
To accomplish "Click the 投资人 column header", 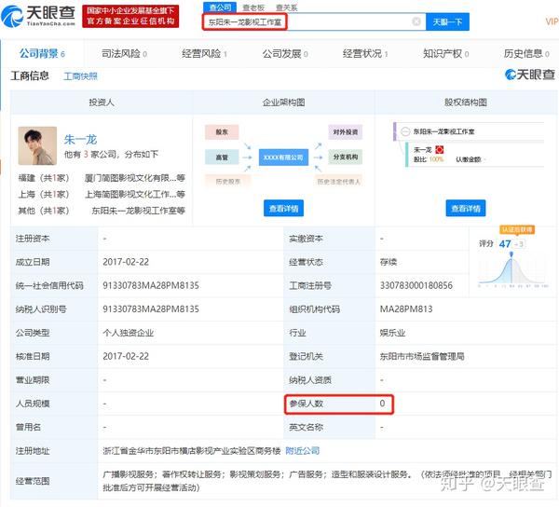I will coord(102,103).
